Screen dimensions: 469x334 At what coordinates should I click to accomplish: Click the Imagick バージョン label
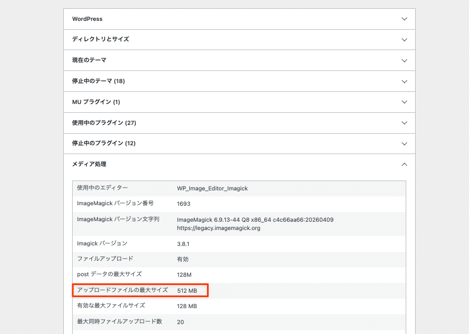click(102, 243)
